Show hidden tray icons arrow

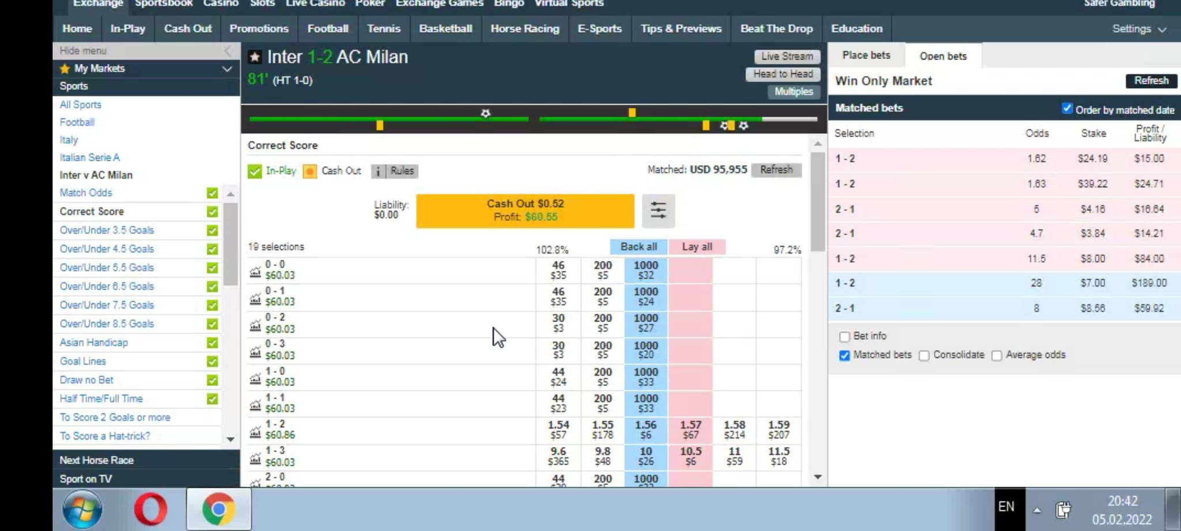coord(1037,510)
